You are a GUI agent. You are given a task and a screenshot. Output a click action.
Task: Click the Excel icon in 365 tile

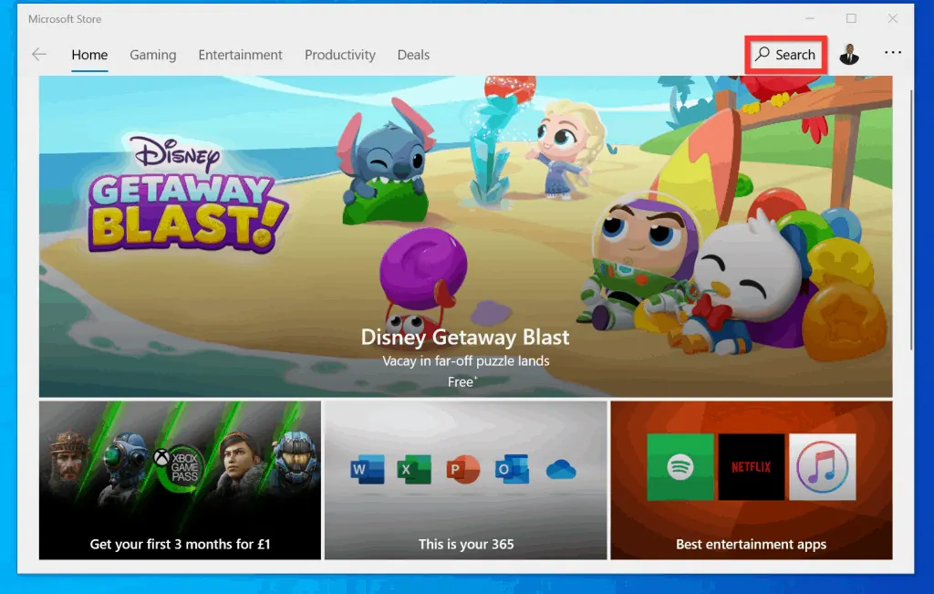(409, 470)
